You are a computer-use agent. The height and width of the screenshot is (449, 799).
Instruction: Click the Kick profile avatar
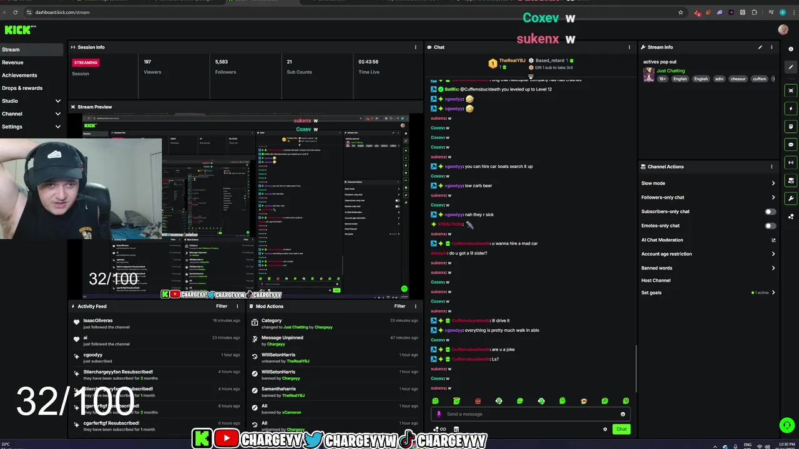[783, 29]
